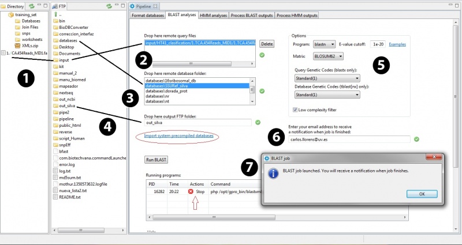The height and width of the screenshot is (245, 462).
Task: Toggle the Low complexity filter checkbox
Action: tap(296, 109)
